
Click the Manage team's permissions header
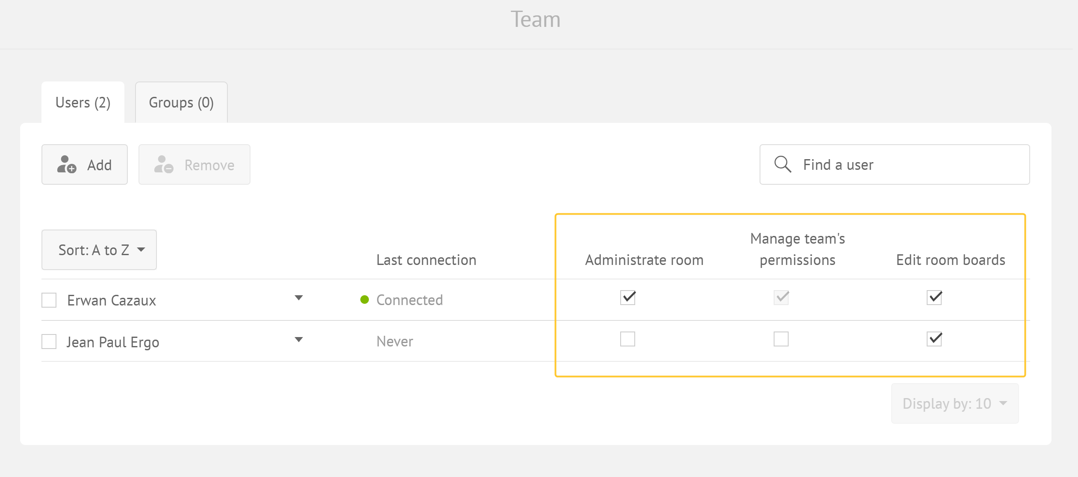coord(798,249)
